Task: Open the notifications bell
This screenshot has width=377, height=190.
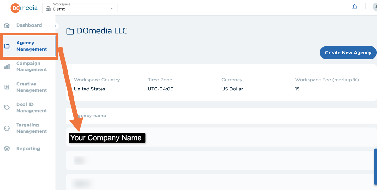Action: click(355, 7)
